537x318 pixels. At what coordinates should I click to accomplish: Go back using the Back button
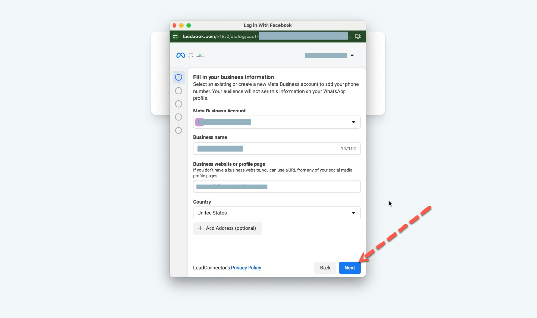coord(325,268)
